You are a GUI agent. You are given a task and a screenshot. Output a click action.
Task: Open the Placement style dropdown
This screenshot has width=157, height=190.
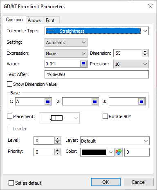coord(60,118)
